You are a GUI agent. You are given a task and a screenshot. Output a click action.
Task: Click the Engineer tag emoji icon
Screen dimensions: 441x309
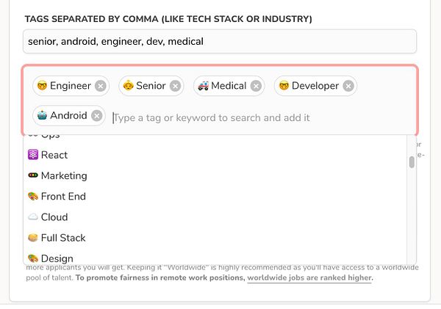click(x=42, y=86)
